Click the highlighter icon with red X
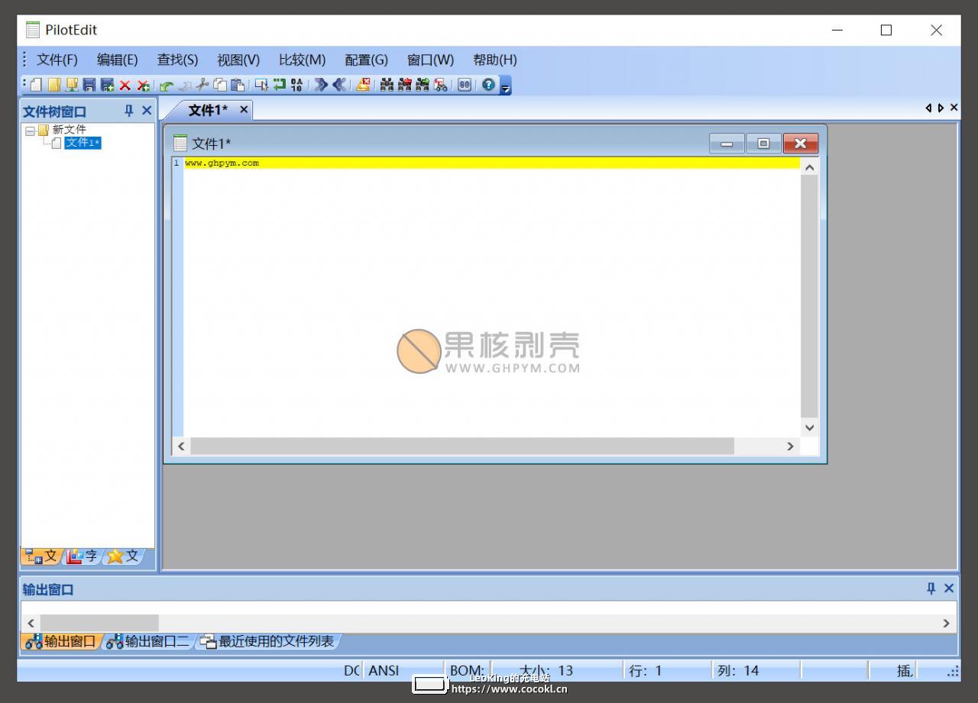The image size is (978, 703). [363, 85]
